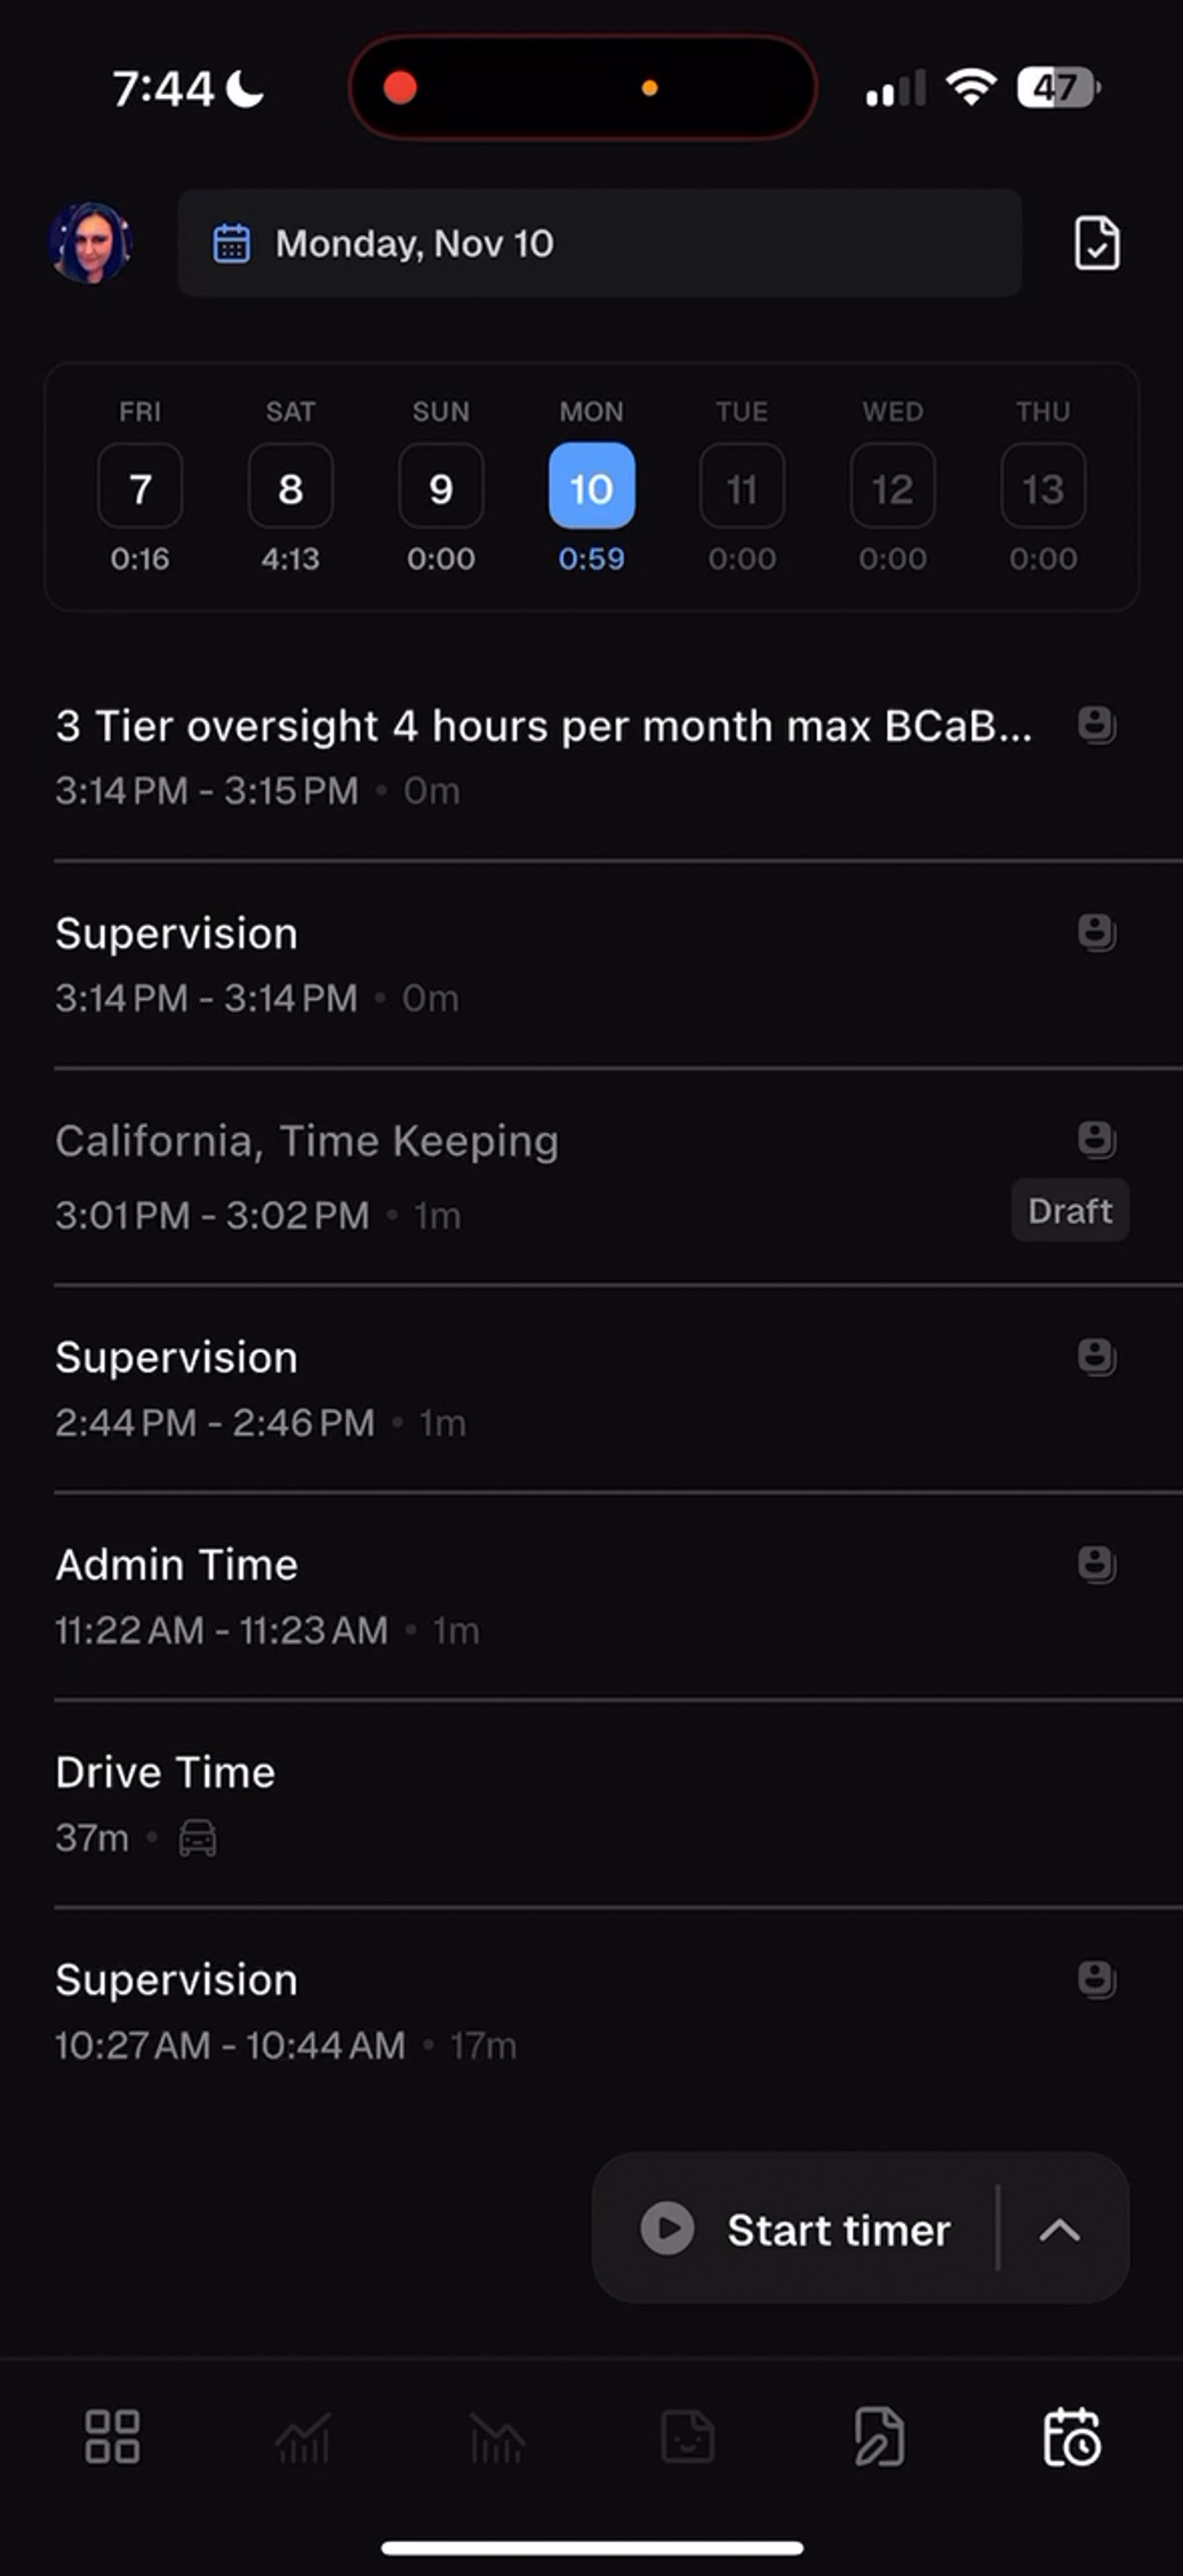Expand timer options with the up chevron
Screen dimensions: 1183x2576
pos(1060,2229)
